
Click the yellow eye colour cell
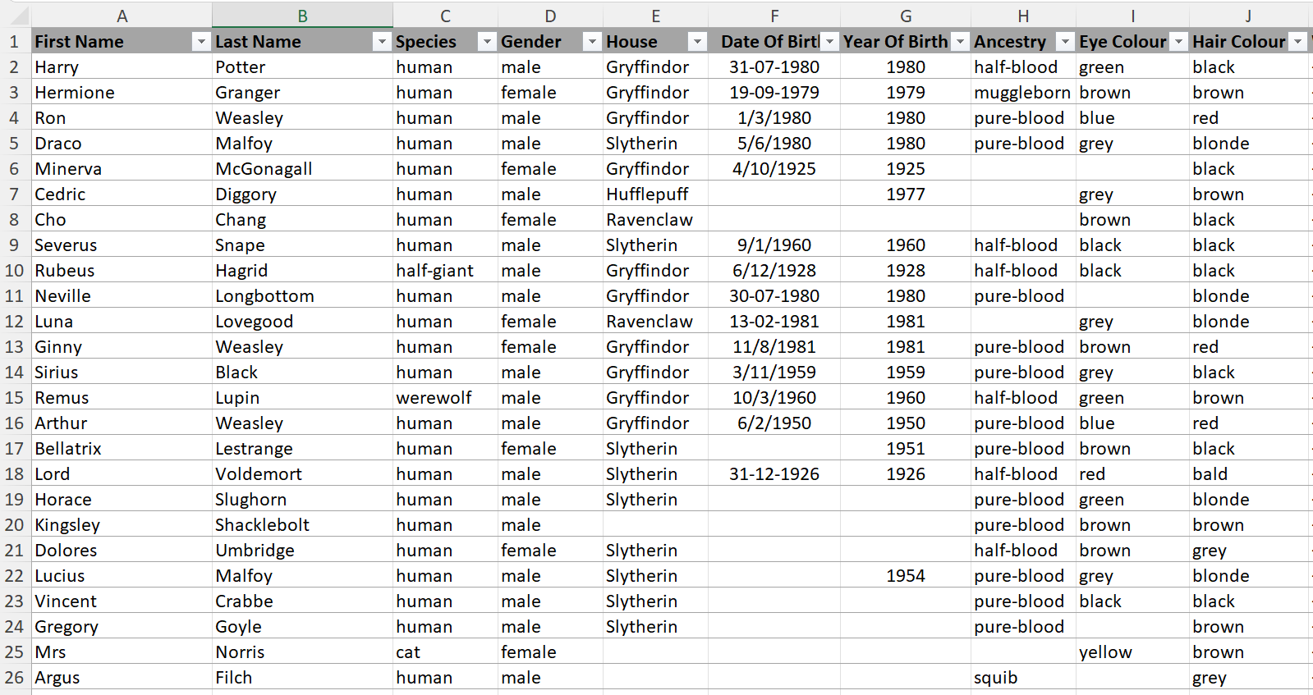click(x=1132, y=652)
